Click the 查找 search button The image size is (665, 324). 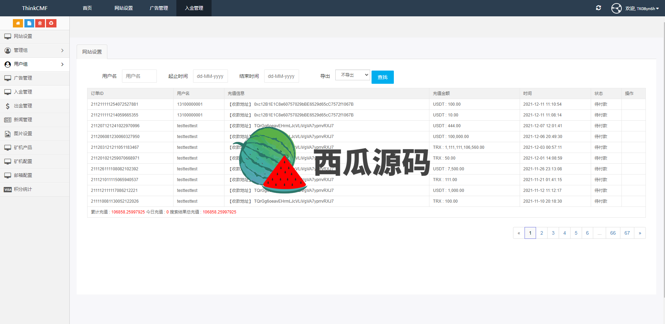(383, 77)
